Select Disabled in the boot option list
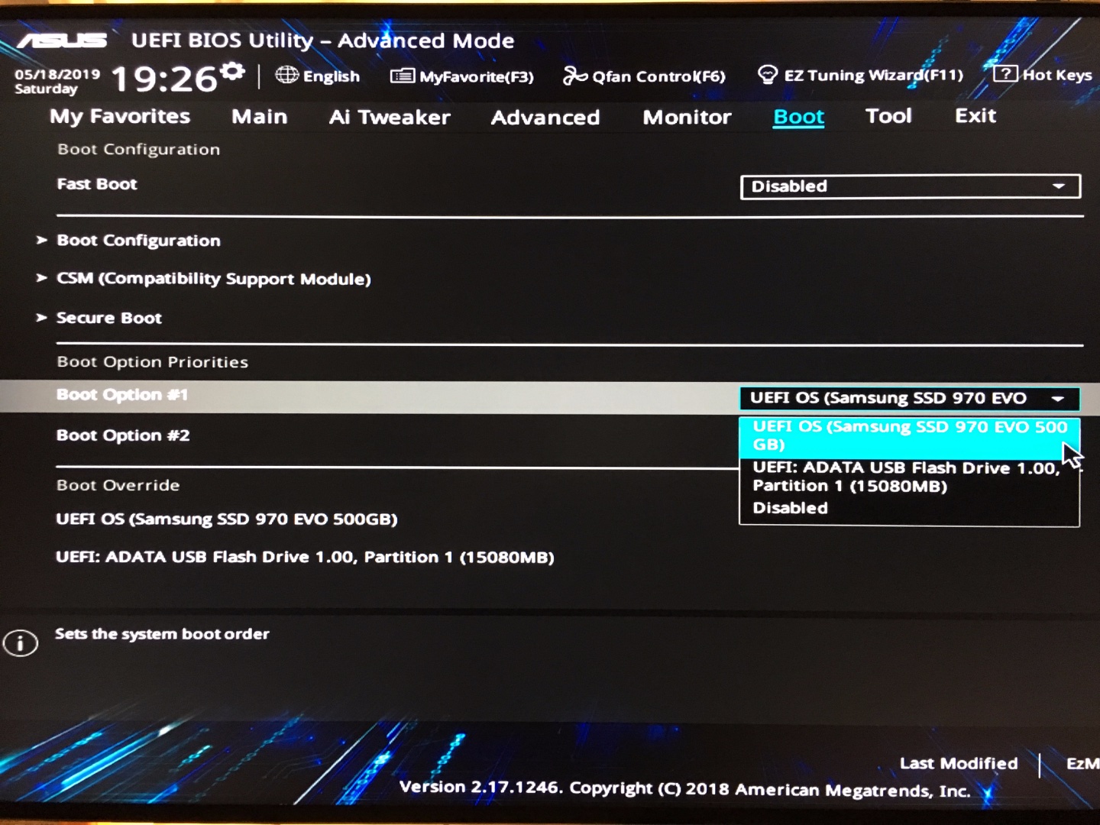Image resolution: width=1100 pixels, height=825 pixels. 909,508
